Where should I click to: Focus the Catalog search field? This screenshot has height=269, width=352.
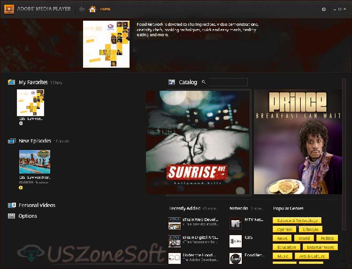[x=228, y=82]
